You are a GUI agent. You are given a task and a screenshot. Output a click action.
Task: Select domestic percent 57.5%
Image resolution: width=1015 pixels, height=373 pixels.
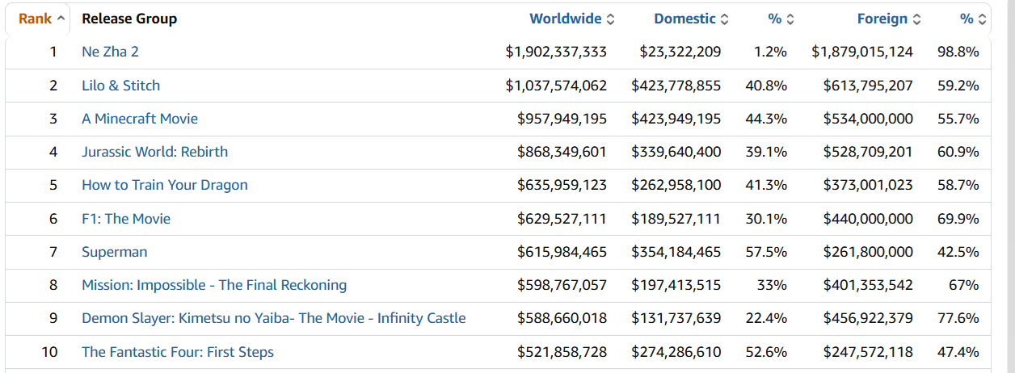766,252
